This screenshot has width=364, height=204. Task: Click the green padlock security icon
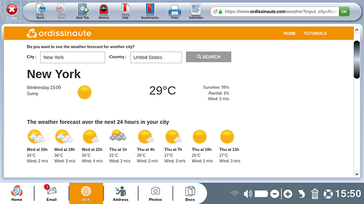pyautogui.click(x=220, y=12)
